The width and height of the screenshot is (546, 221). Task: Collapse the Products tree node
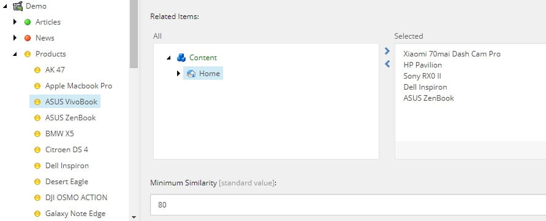pyautogui.click(x=15, y=54)
